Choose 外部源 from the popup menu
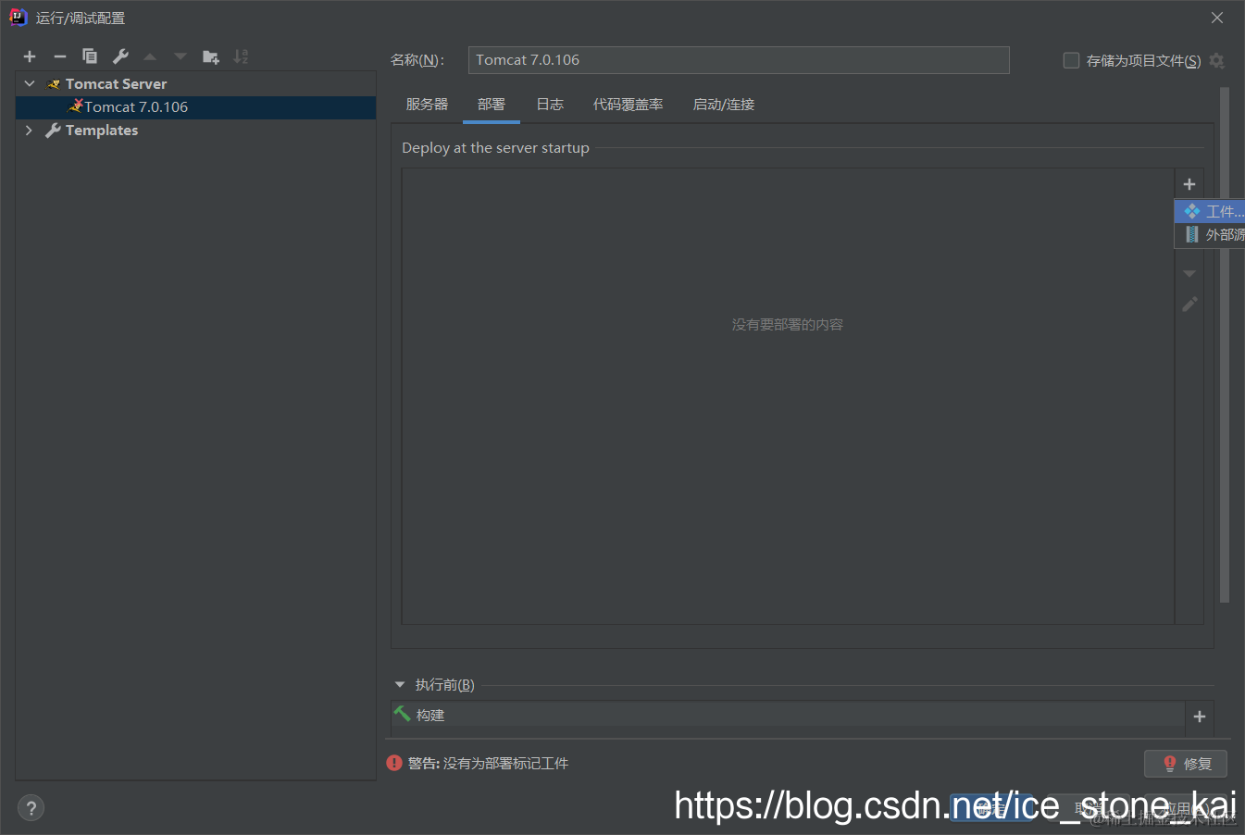The image size is (1245, 835). click(x=1211, y=235)
